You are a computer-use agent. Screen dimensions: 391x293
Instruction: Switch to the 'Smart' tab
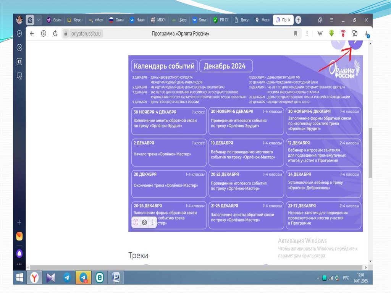(200, 20)
